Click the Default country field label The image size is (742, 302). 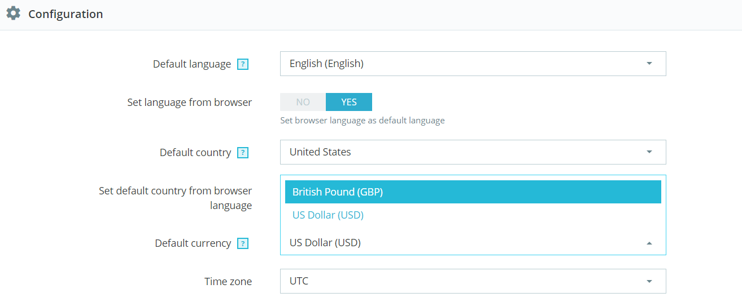(195, 153)
